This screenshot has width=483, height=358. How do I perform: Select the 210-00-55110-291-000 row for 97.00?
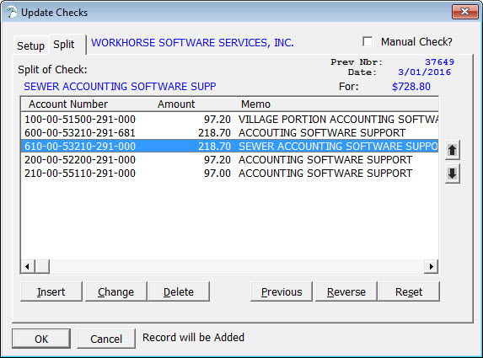point(230,173)
